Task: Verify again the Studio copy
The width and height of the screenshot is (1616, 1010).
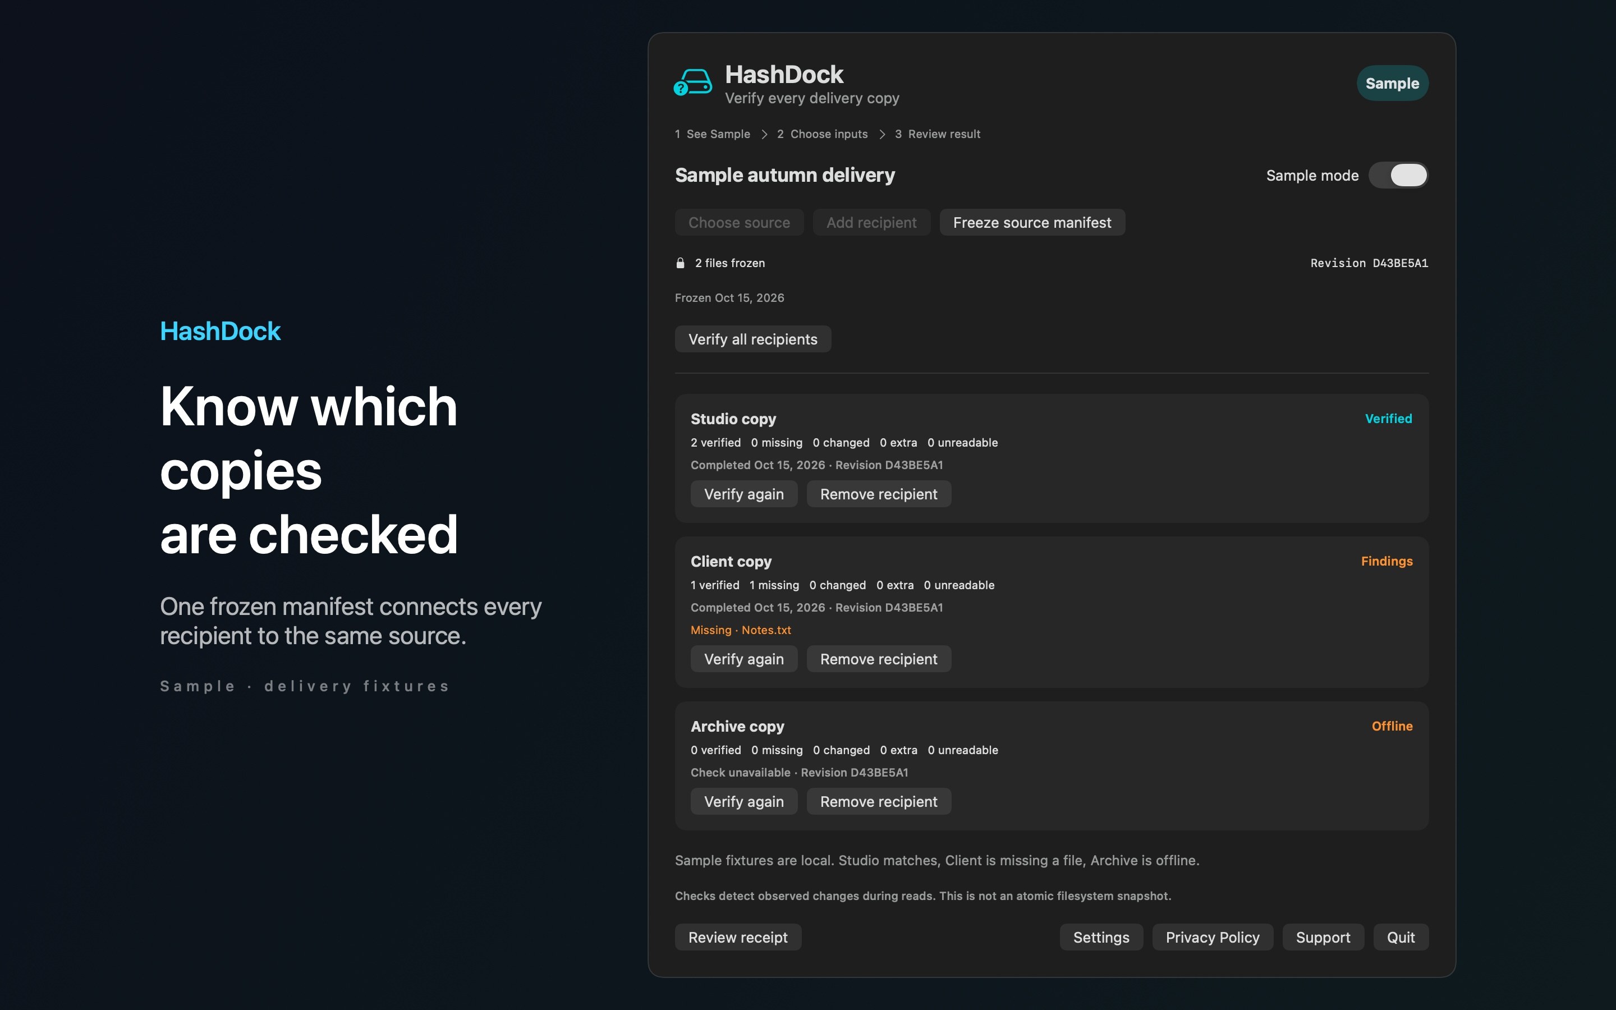Action: coord(744,494)
